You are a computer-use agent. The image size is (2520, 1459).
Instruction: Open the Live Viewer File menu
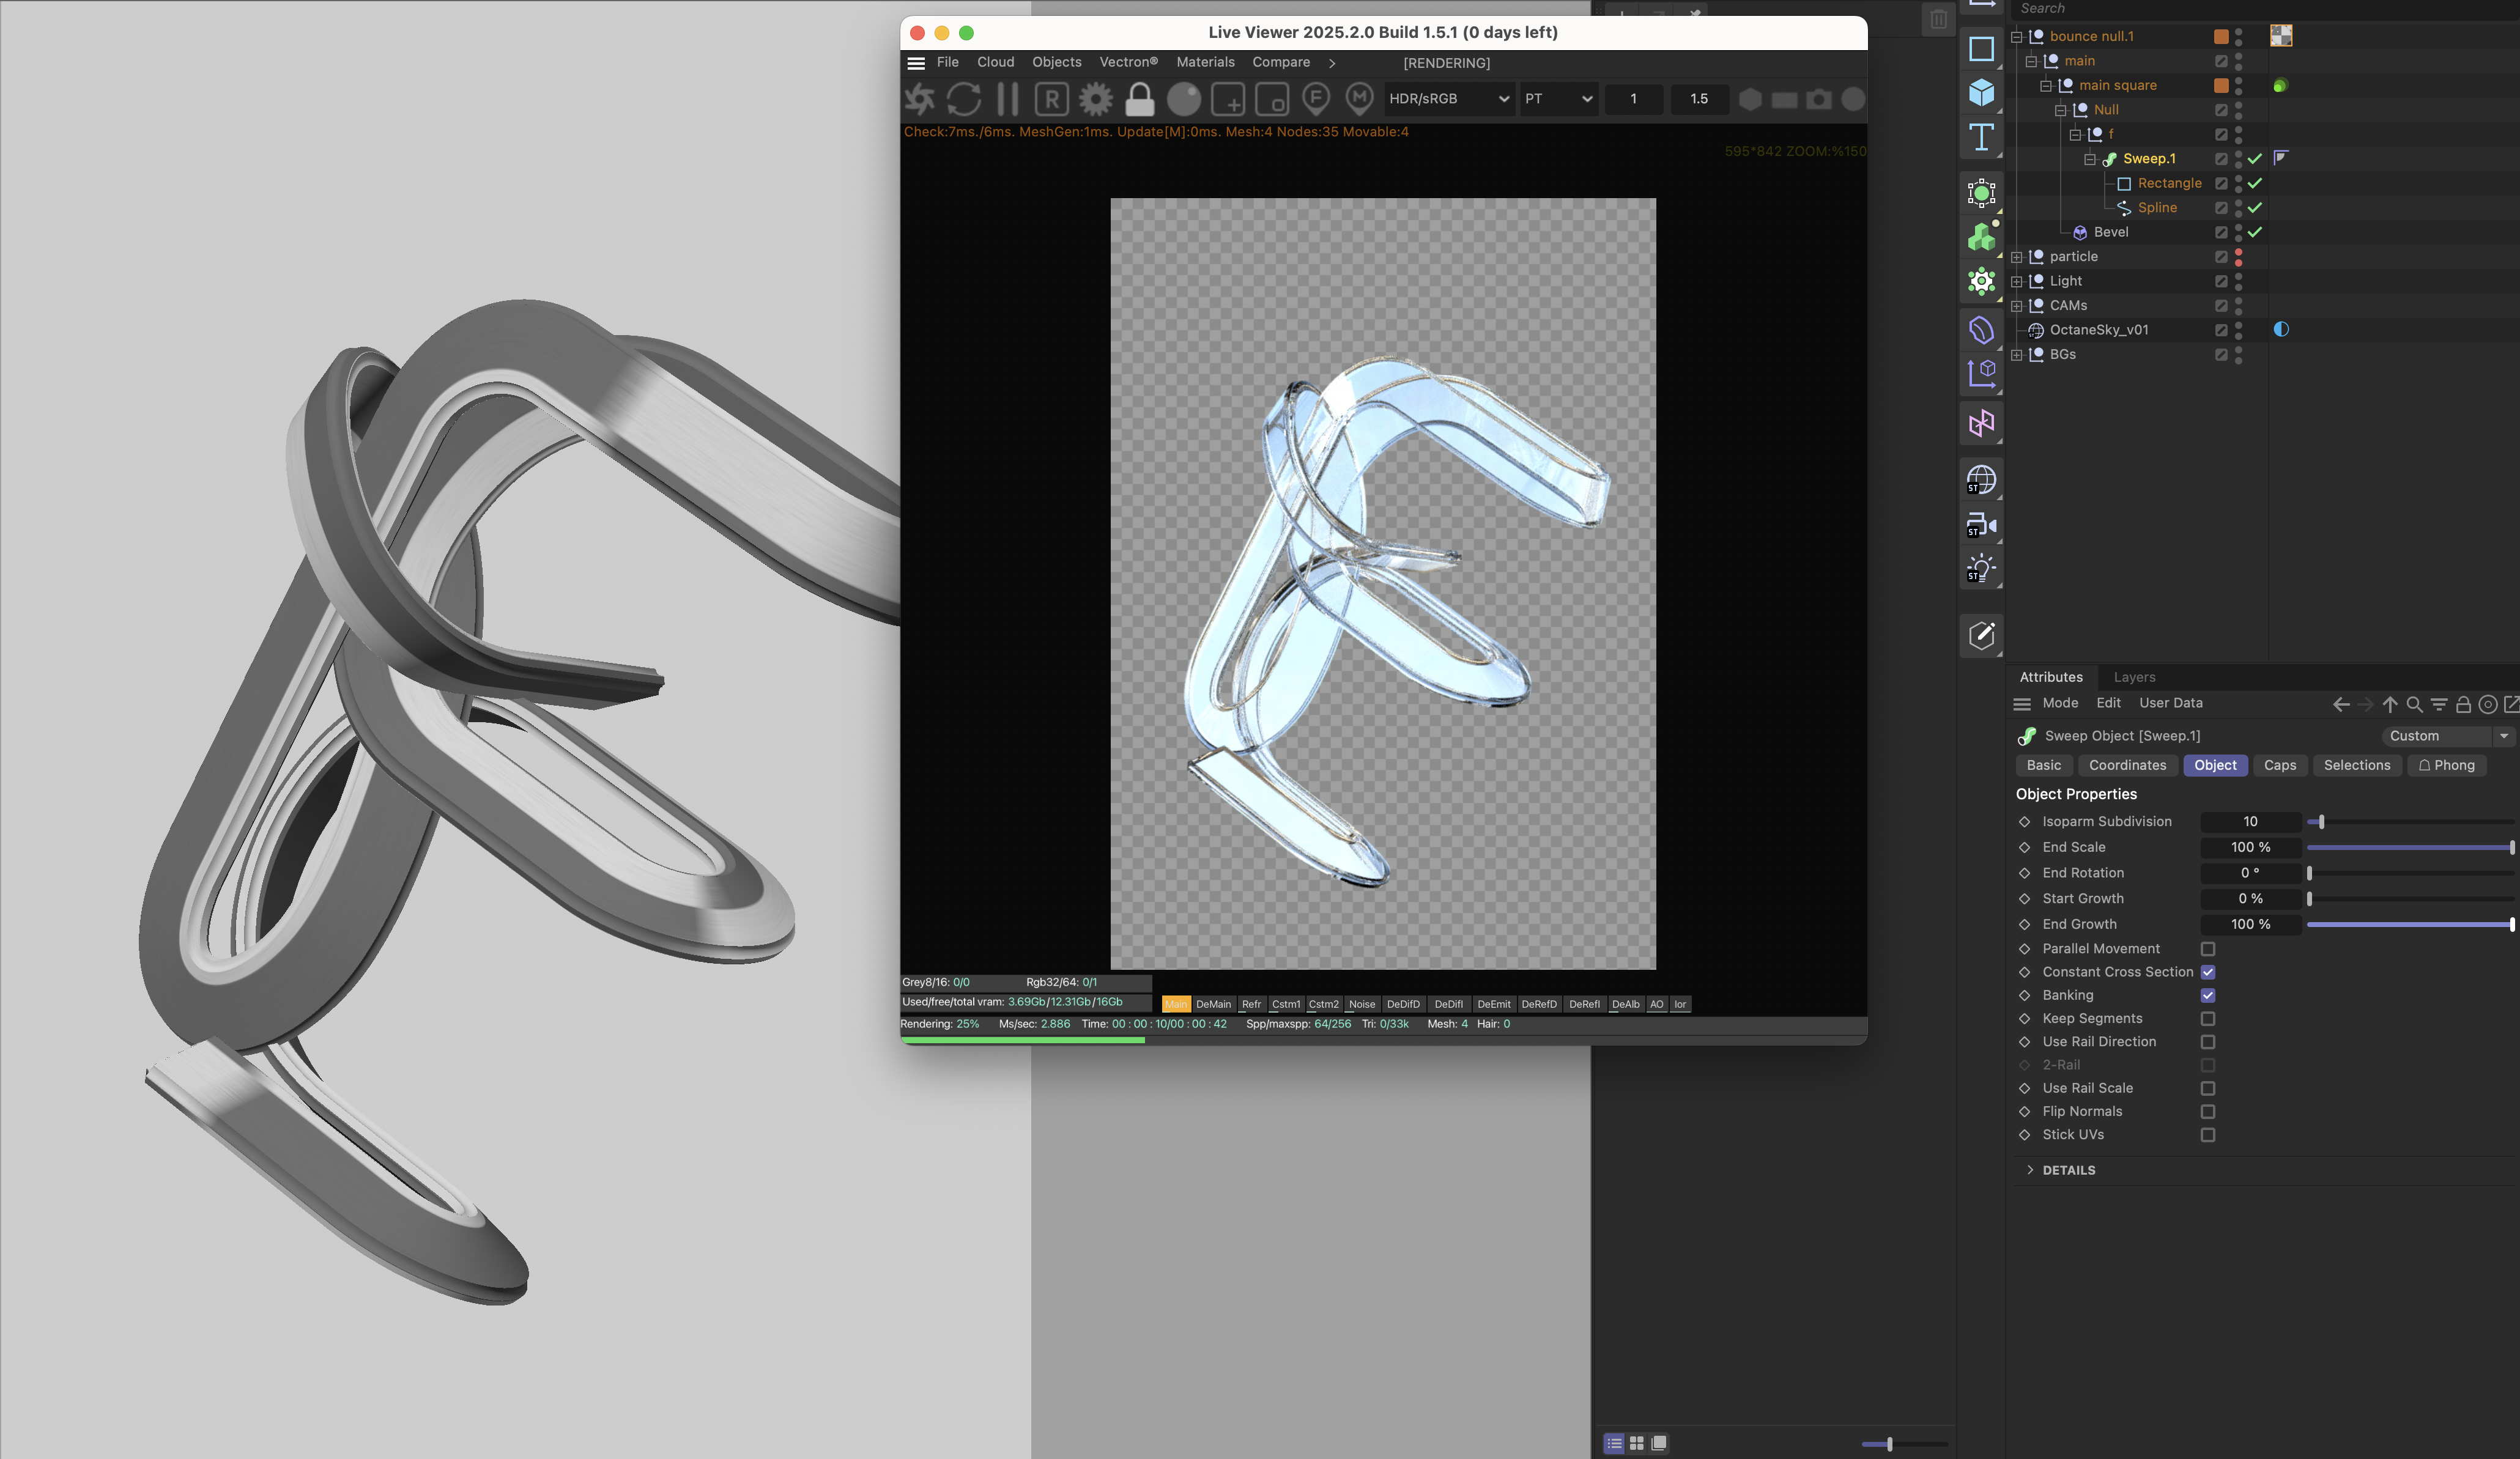947,62
